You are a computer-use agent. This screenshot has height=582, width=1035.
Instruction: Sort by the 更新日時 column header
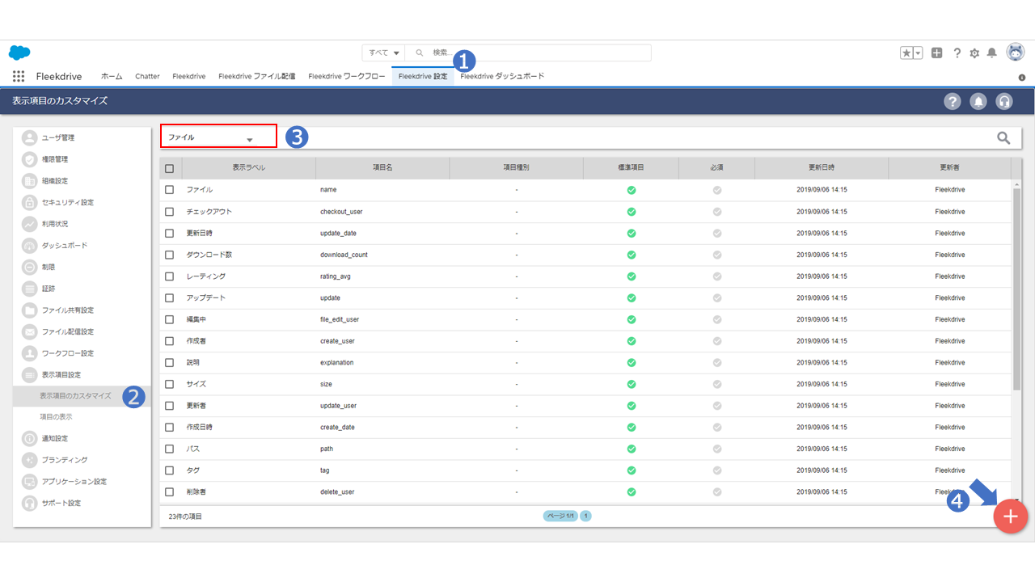tap(822, 168)
